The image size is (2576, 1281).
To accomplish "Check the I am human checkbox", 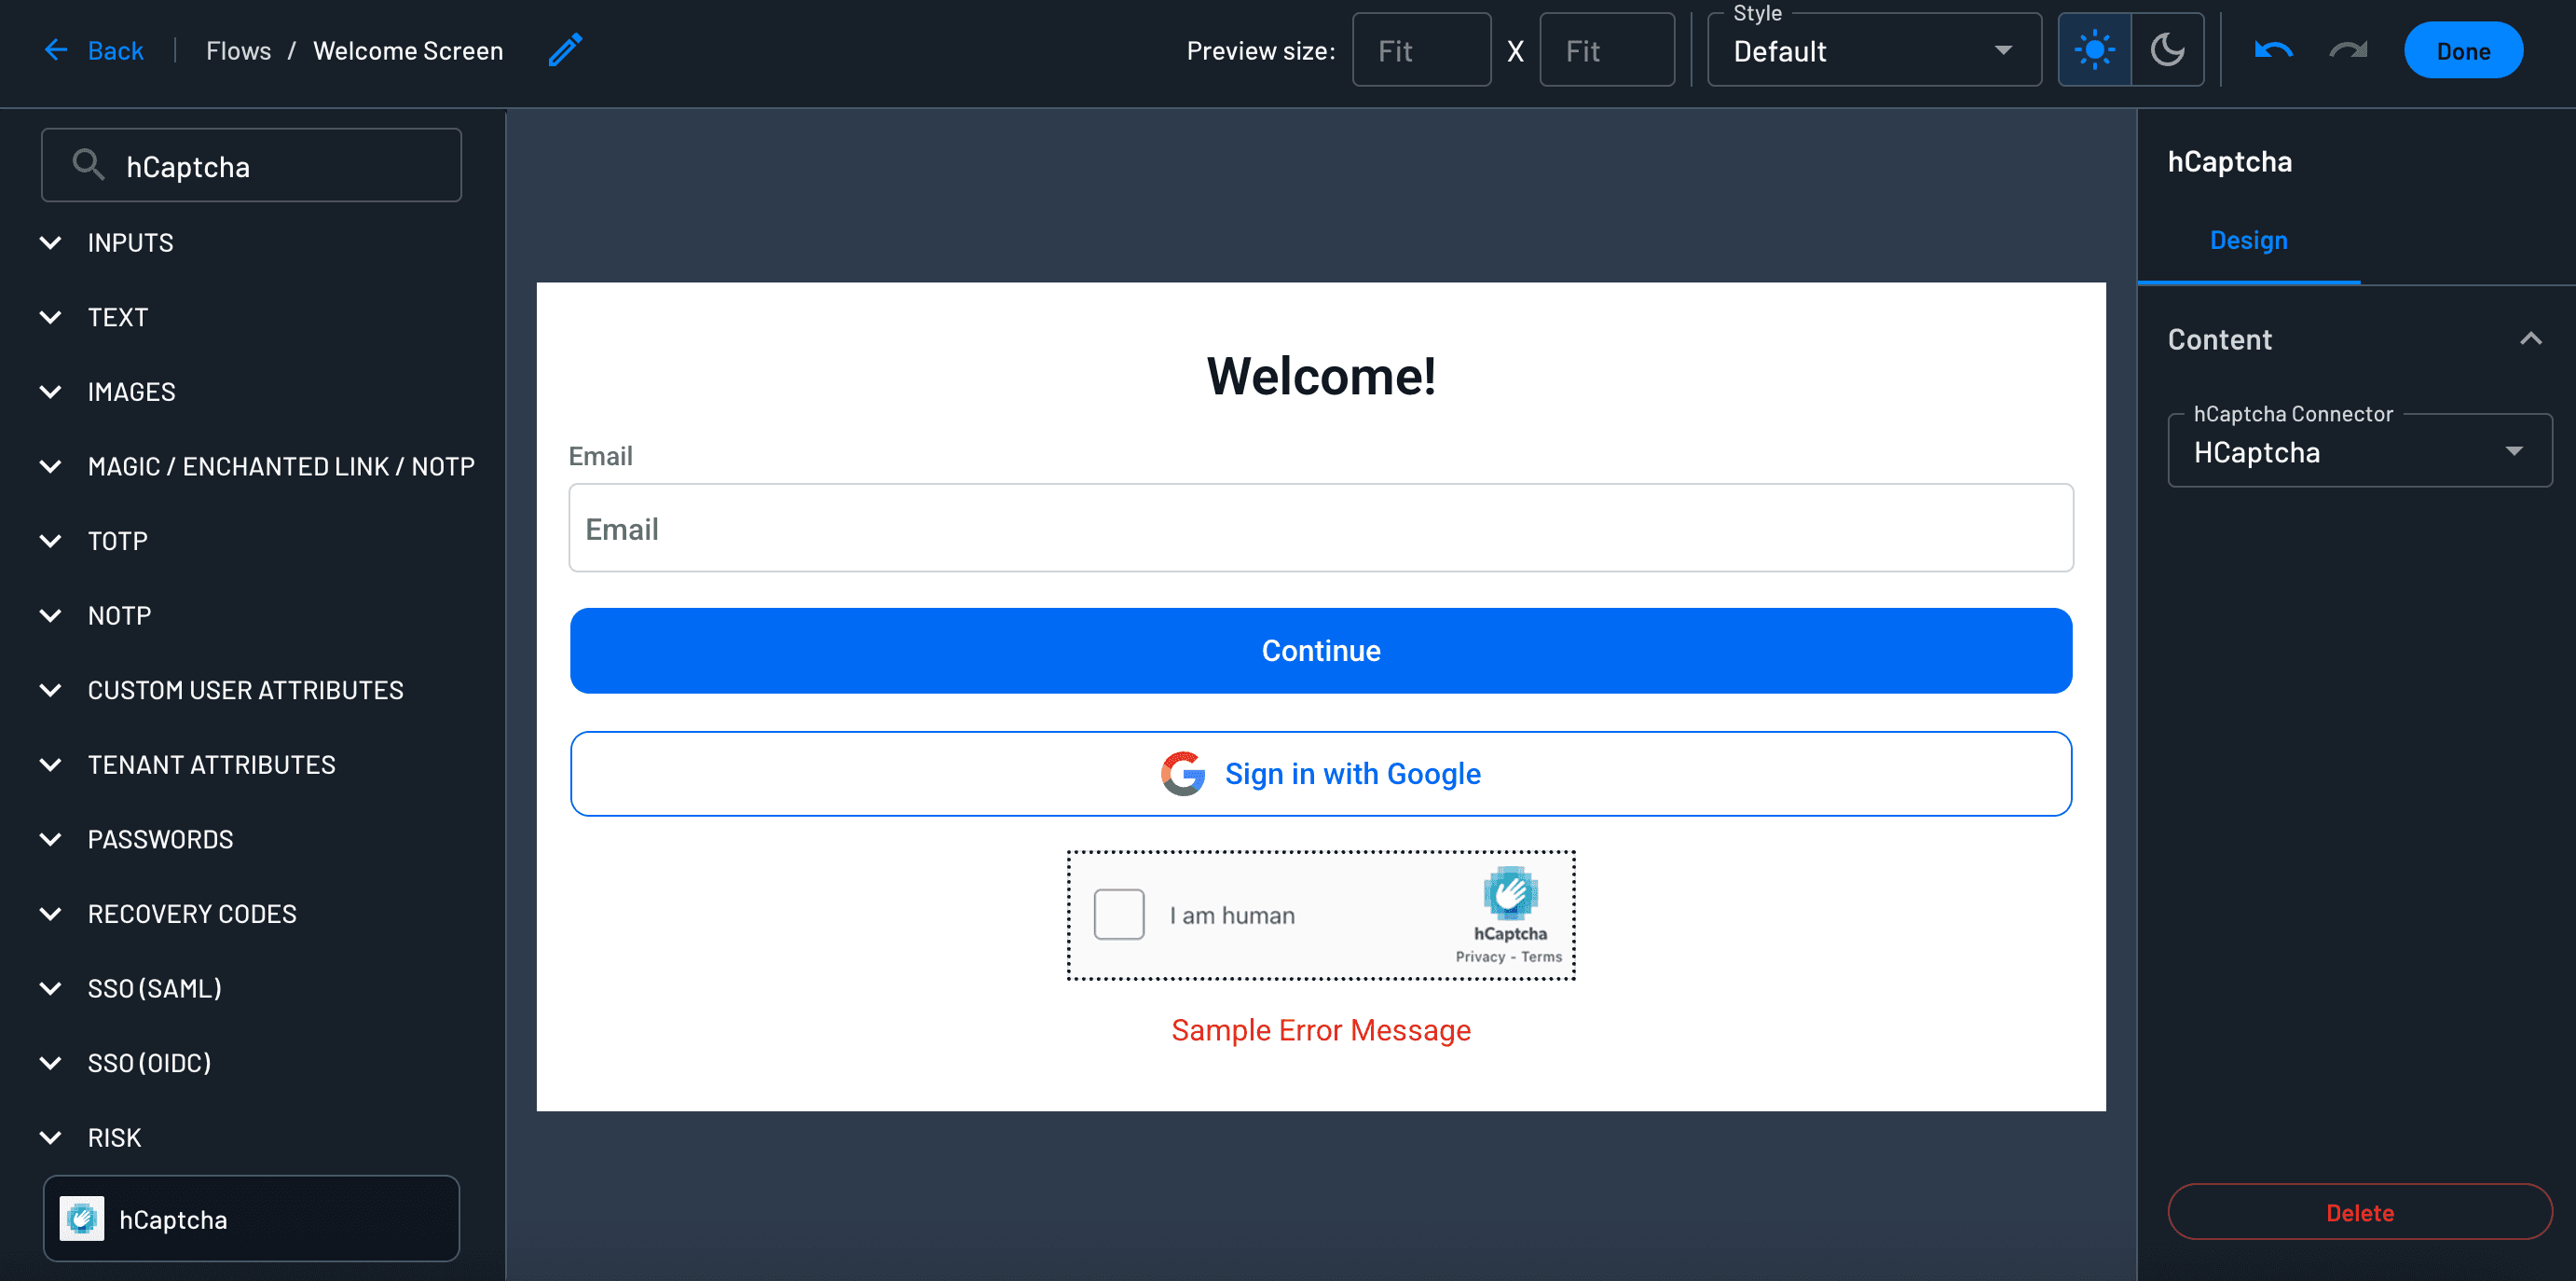I will [1119, 914].
